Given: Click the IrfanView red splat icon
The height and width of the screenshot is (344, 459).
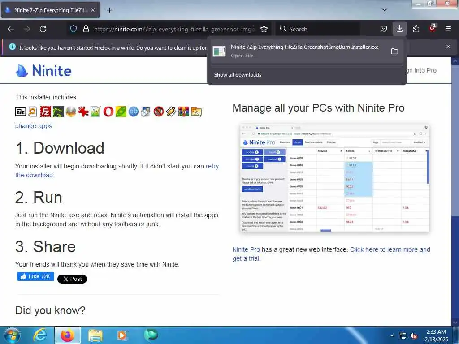Looking at the screenshot, I should pyautogui.click(x=83, y=112).
